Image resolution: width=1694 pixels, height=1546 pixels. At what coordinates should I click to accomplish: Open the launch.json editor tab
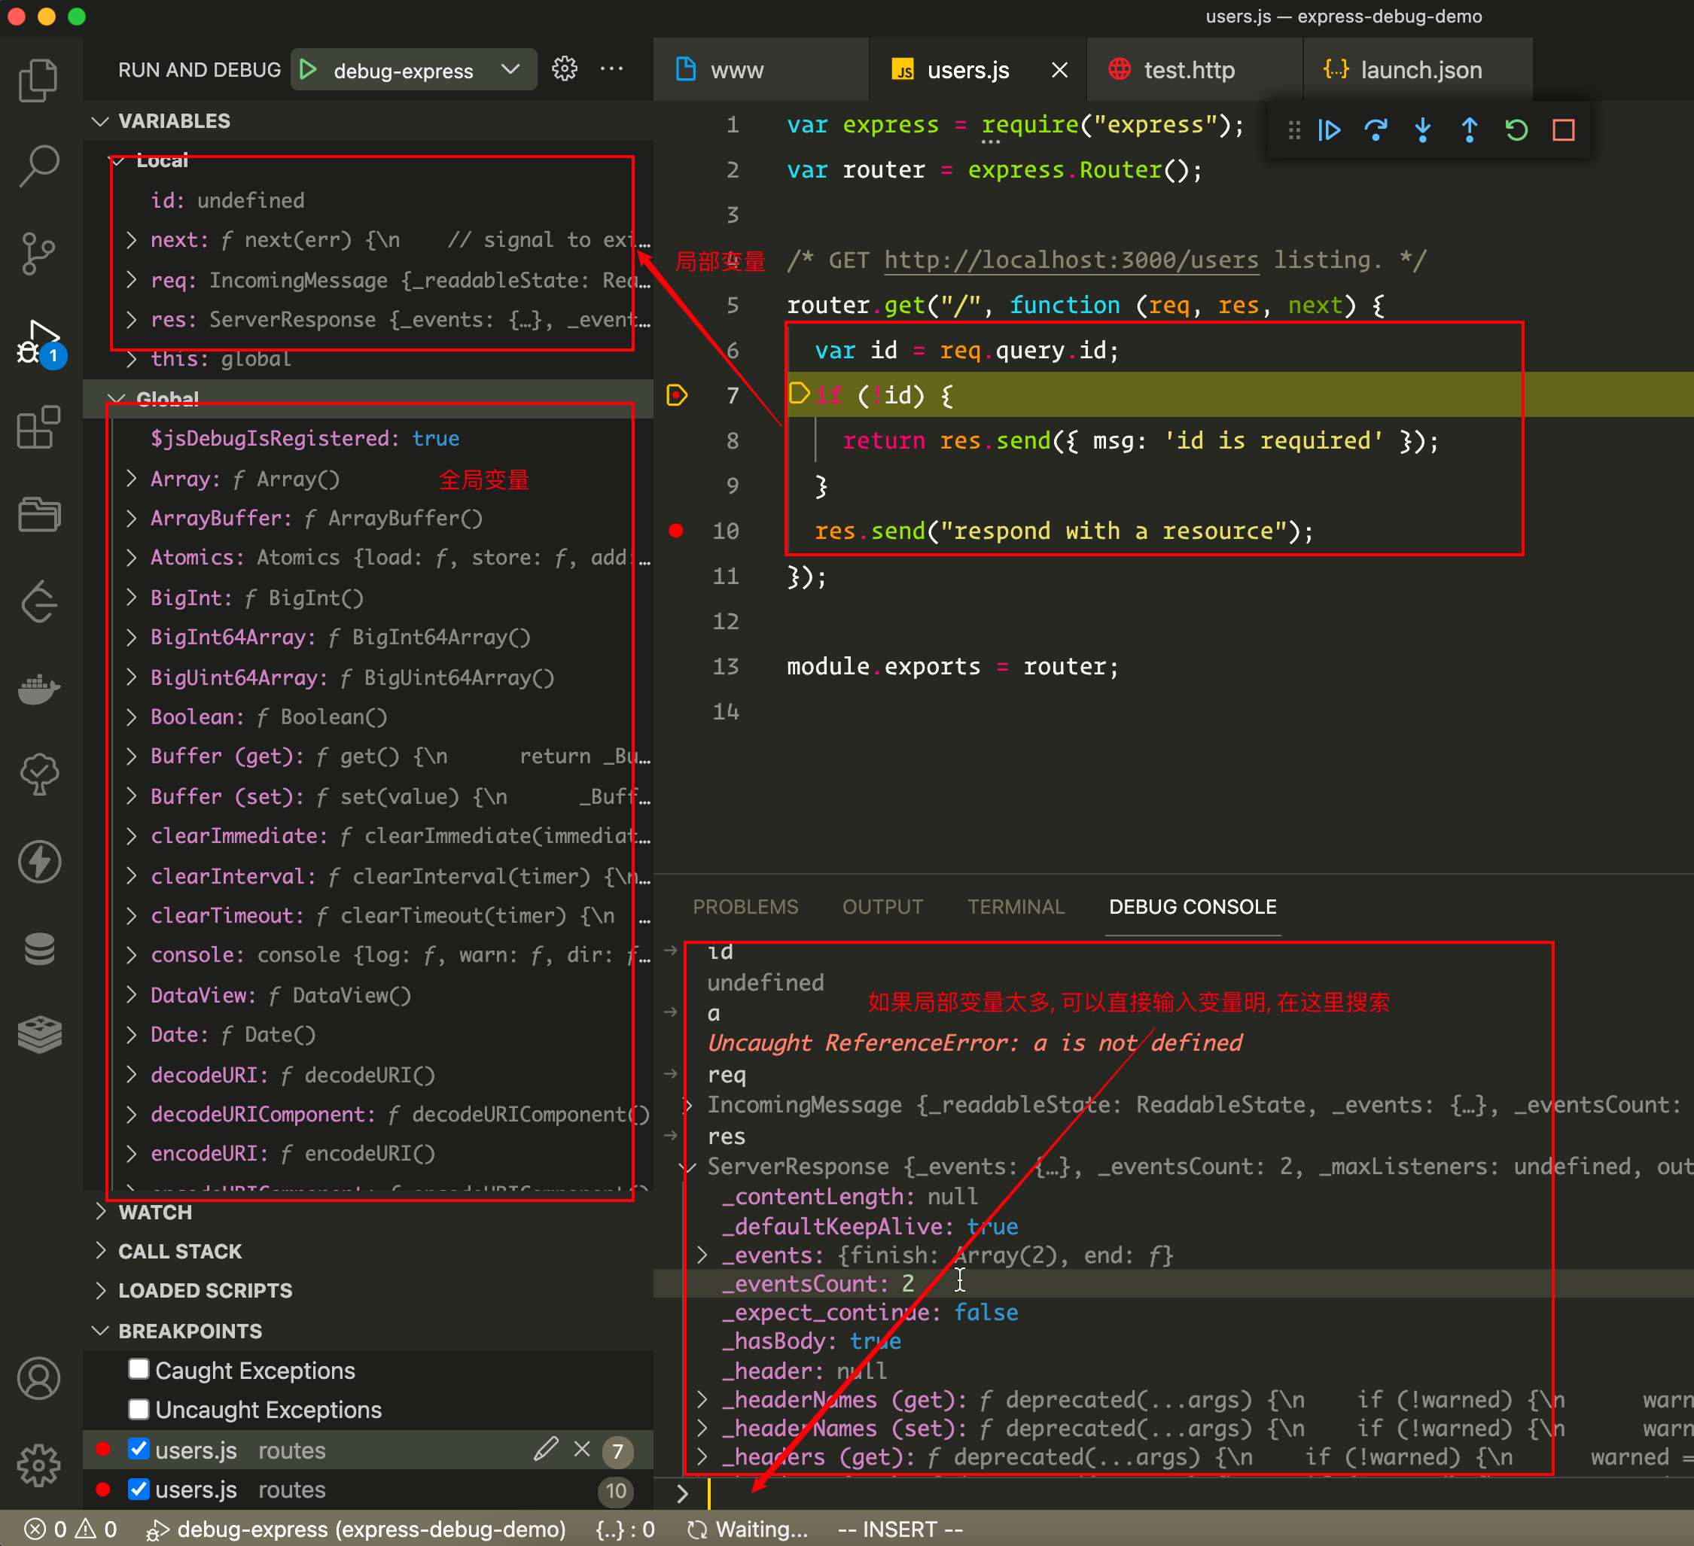tap(1420, 70)
